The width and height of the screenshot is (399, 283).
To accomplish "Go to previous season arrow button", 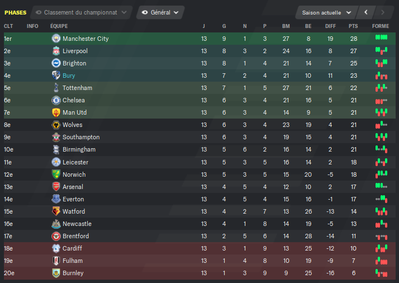I will [366, 12].
